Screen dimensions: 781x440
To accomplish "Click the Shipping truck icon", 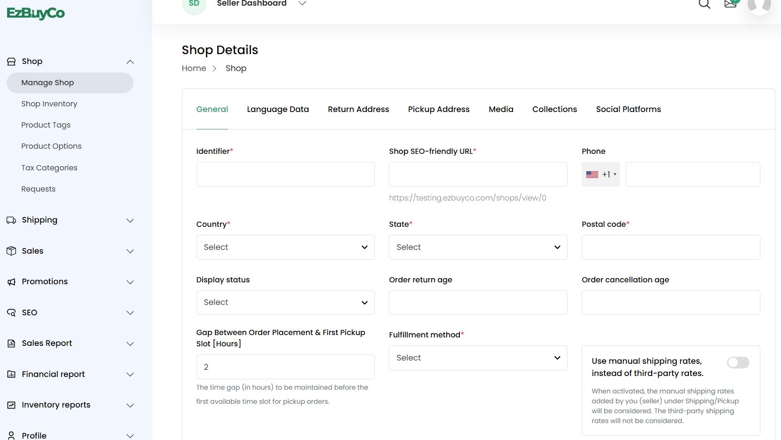I will click(x=11, y=220).
